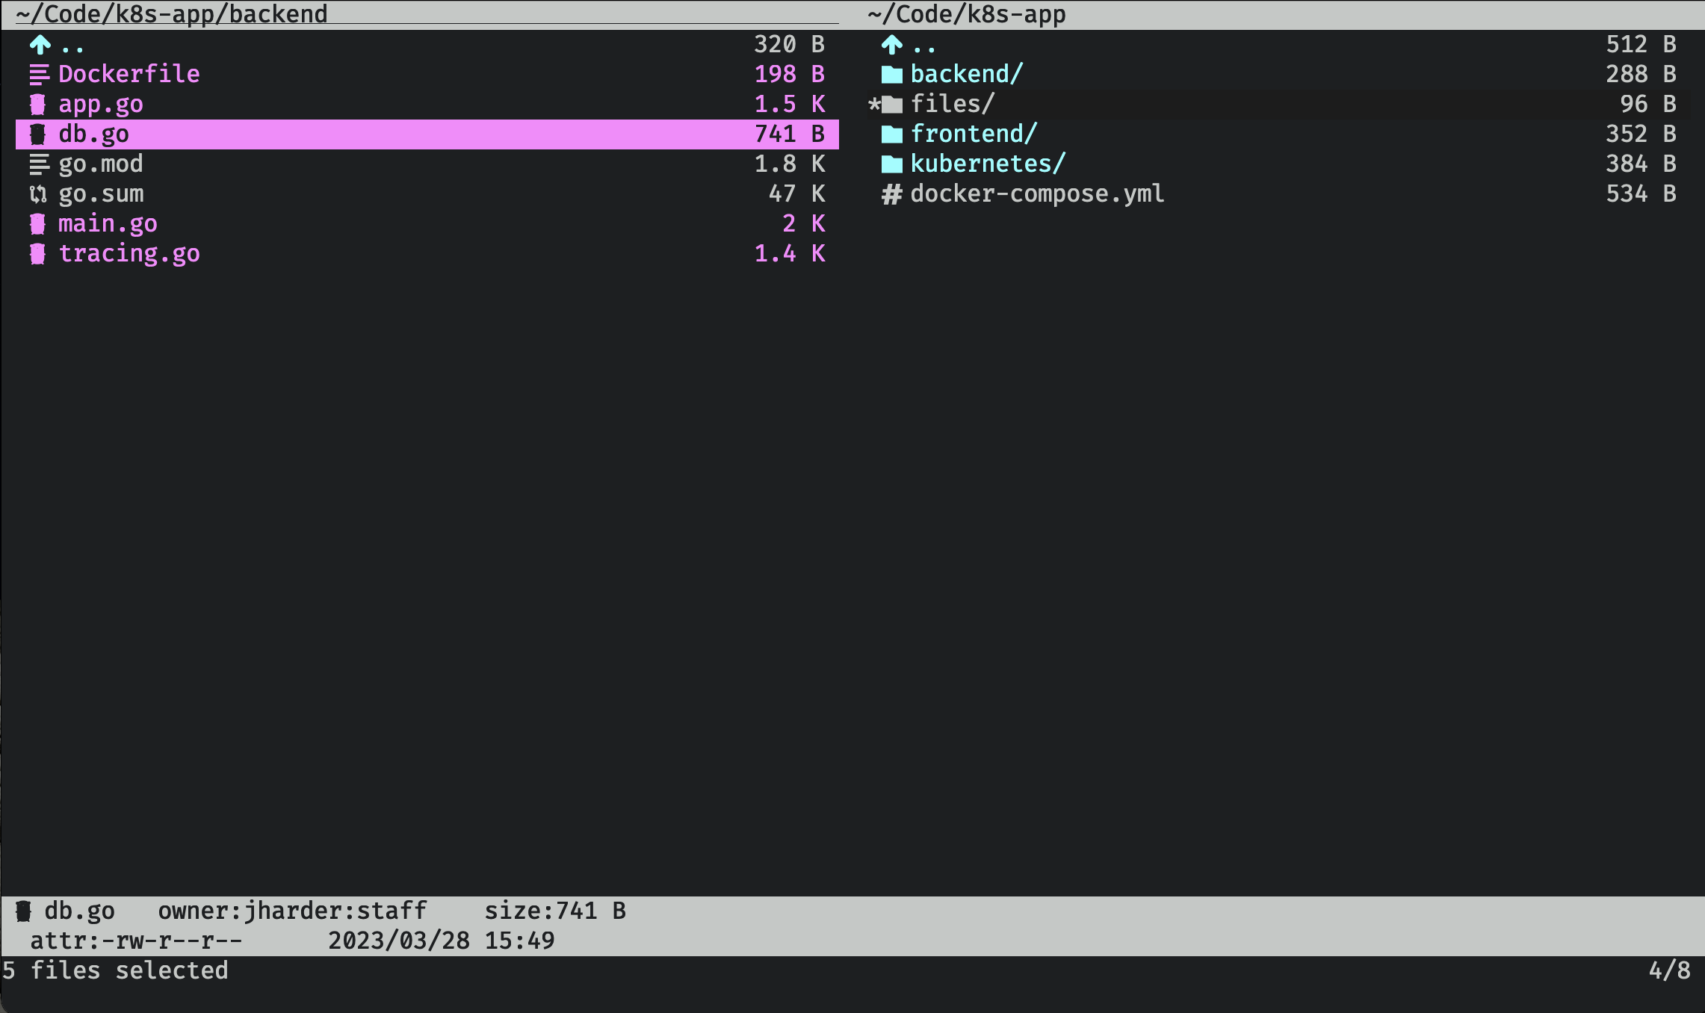
Task: Select the Dockerfile entry
Action: 129,74
